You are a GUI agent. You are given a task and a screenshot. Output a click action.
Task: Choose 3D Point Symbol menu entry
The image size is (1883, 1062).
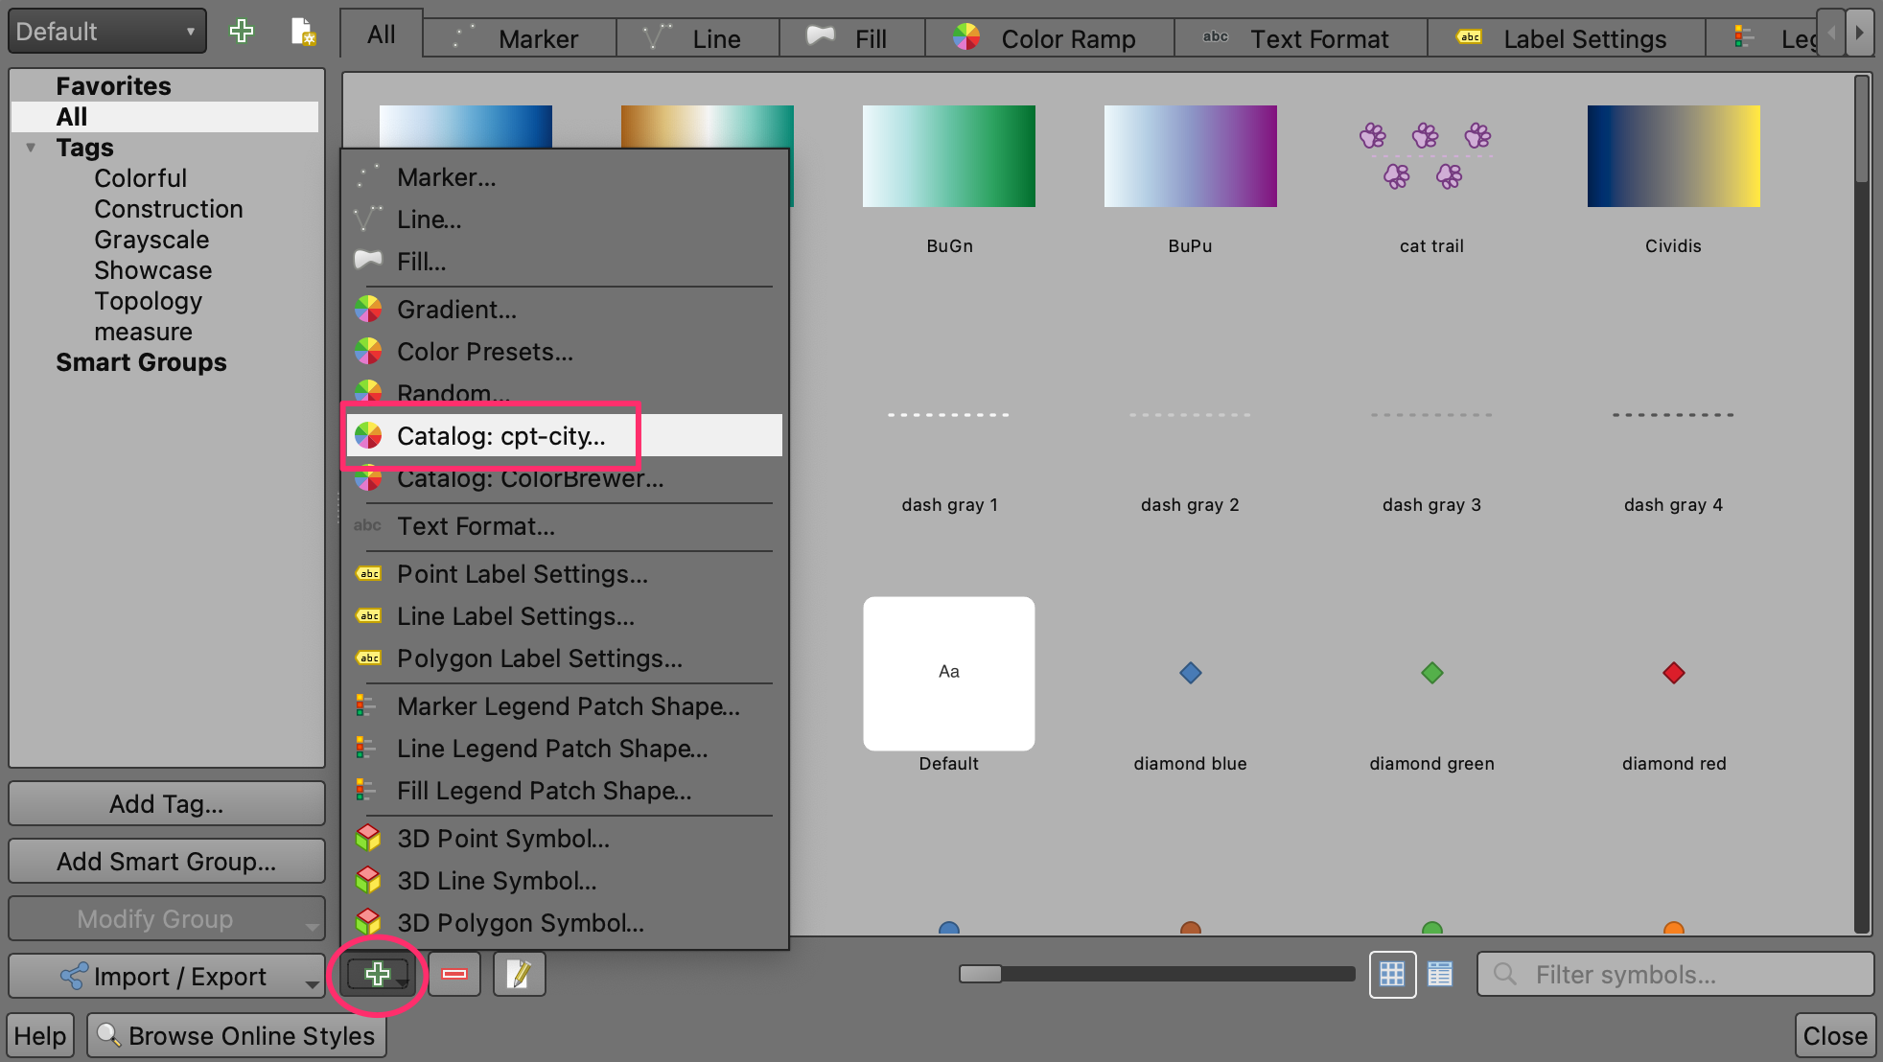pos(502,839)
